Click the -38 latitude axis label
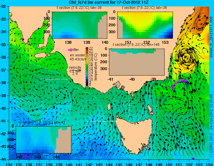214x166 pixels. (3, 83)
